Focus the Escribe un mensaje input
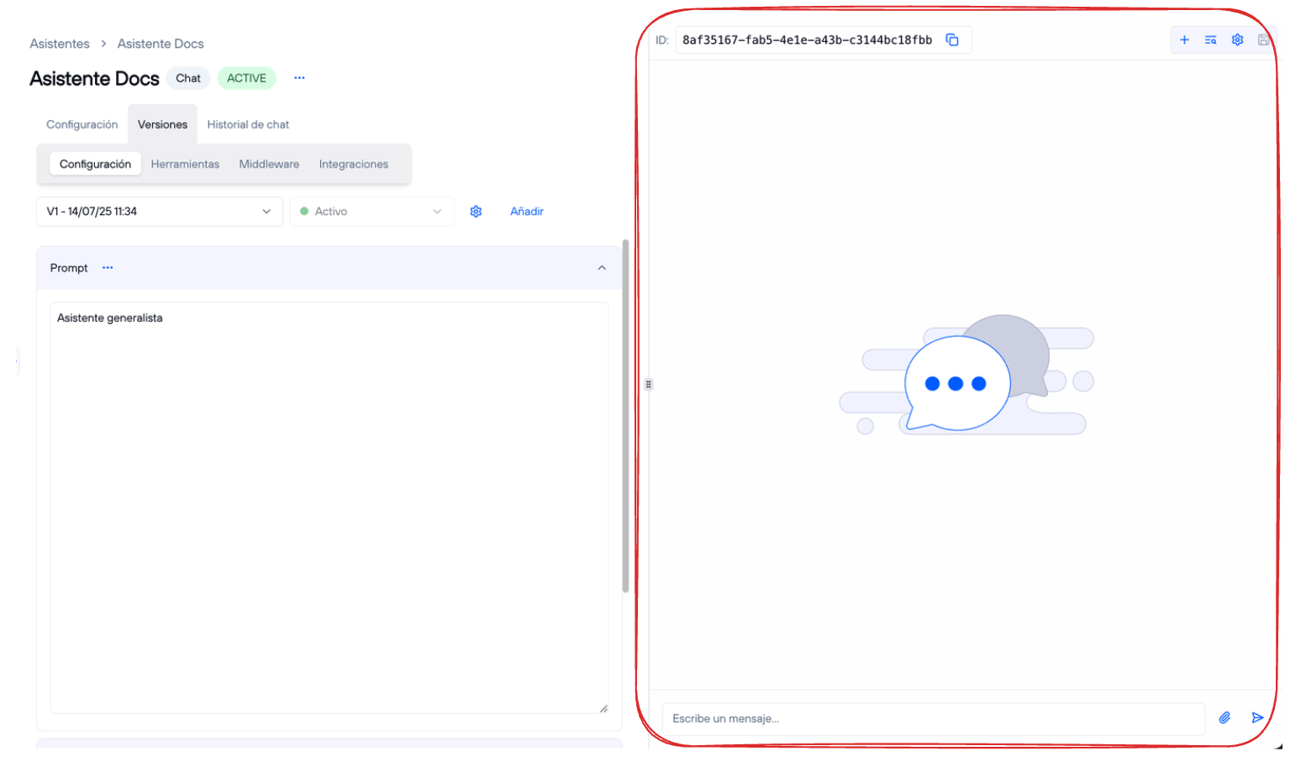Screen dimensions: 1301x772 point(933,719)
